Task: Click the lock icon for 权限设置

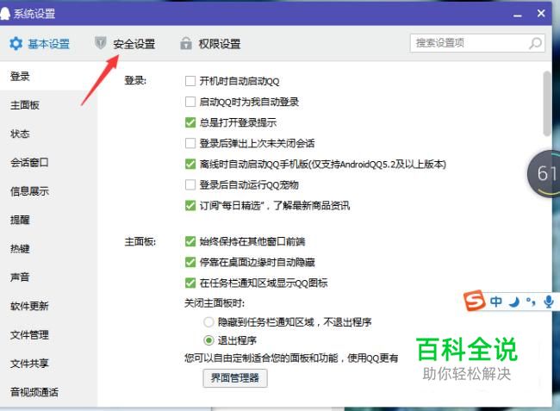Action: click(186, 43)
